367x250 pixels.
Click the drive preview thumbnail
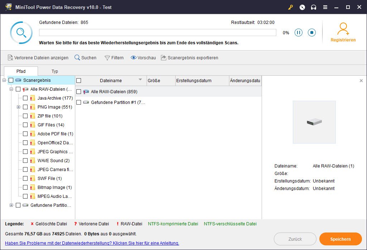point(314,122)
